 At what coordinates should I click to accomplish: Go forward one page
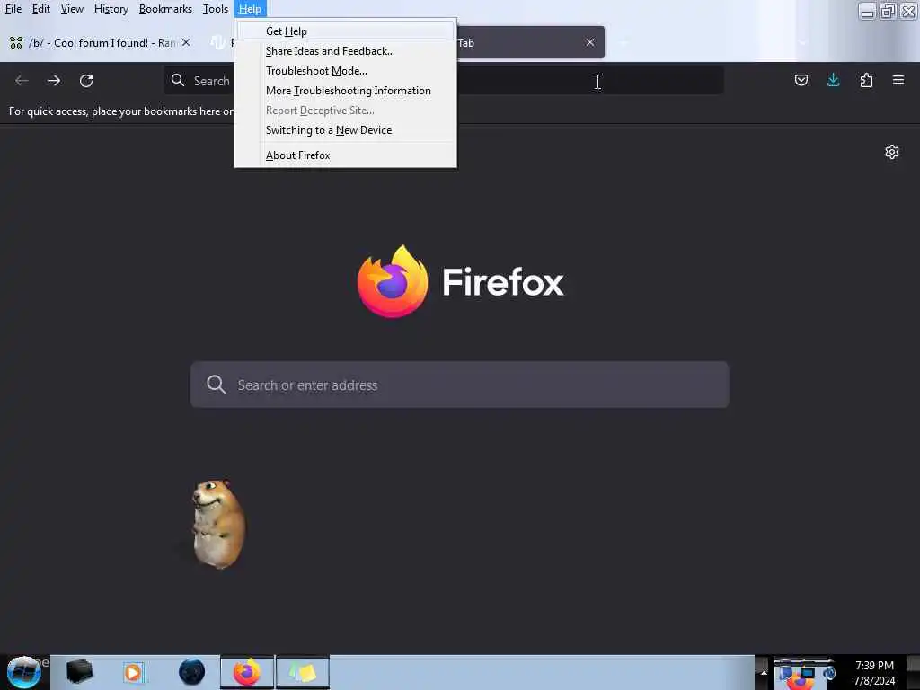click(54, 80)
